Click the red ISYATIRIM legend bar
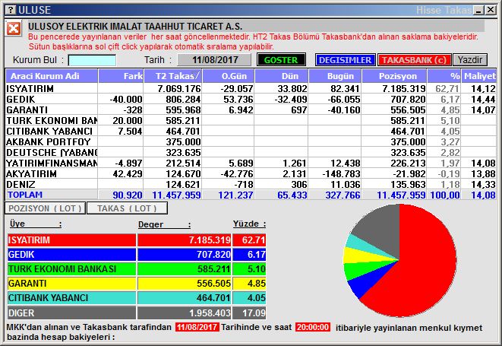This screenshot has height=346, width=502. coord(71,240)
